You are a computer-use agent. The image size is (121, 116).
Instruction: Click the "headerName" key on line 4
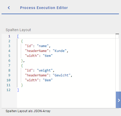click(37, 51)
